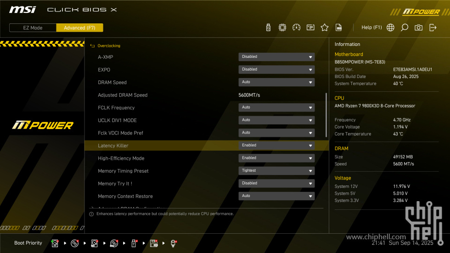
Task: Click the System 5V 5.010 V reading
Action: [400, 194]
